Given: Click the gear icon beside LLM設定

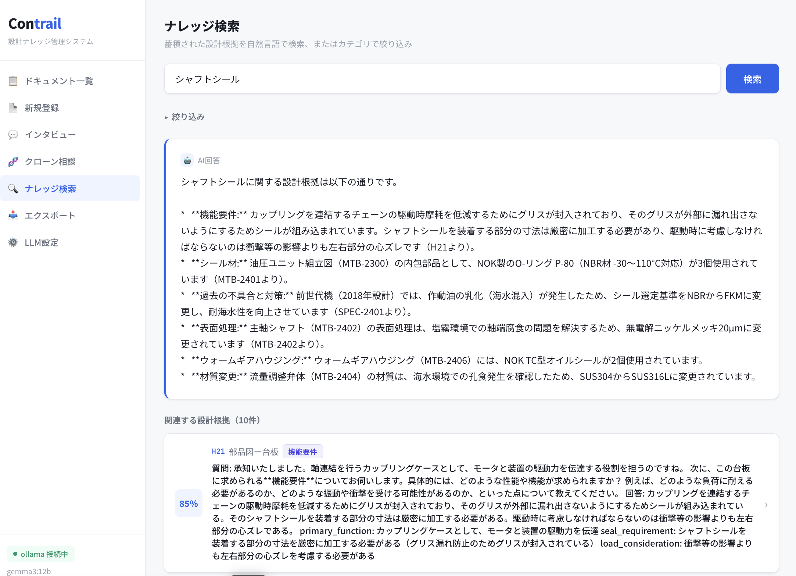Looking at the screenshot, I should (x=13, y=242).
